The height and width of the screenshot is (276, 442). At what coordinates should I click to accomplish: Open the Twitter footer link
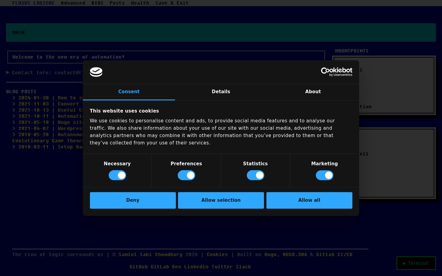222,267
